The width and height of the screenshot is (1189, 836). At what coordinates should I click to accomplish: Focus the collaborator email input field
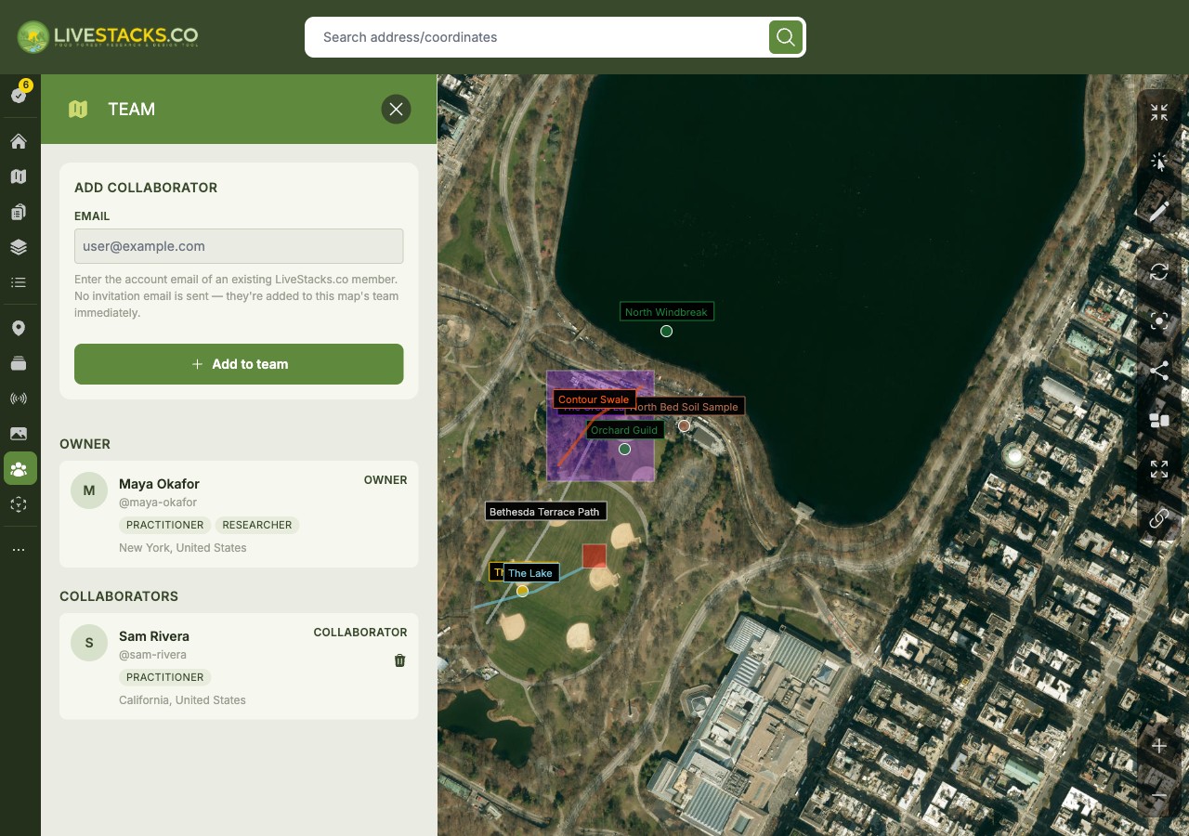click(239, 246)
